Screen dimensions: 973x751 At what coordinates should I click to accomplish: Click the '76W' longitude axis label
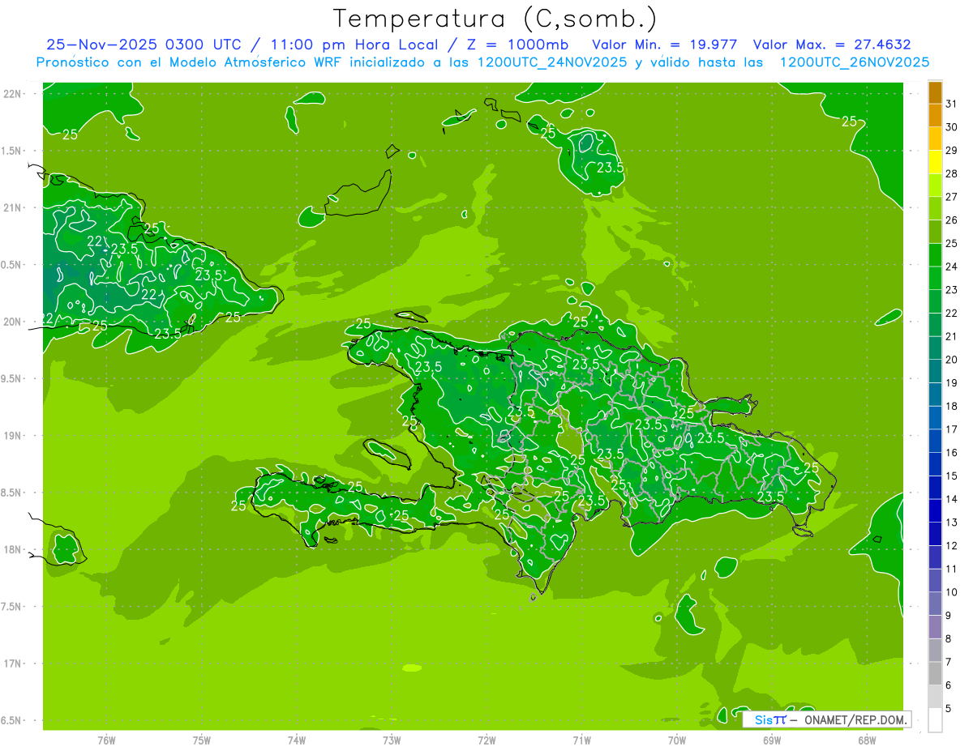click(106, 740)
